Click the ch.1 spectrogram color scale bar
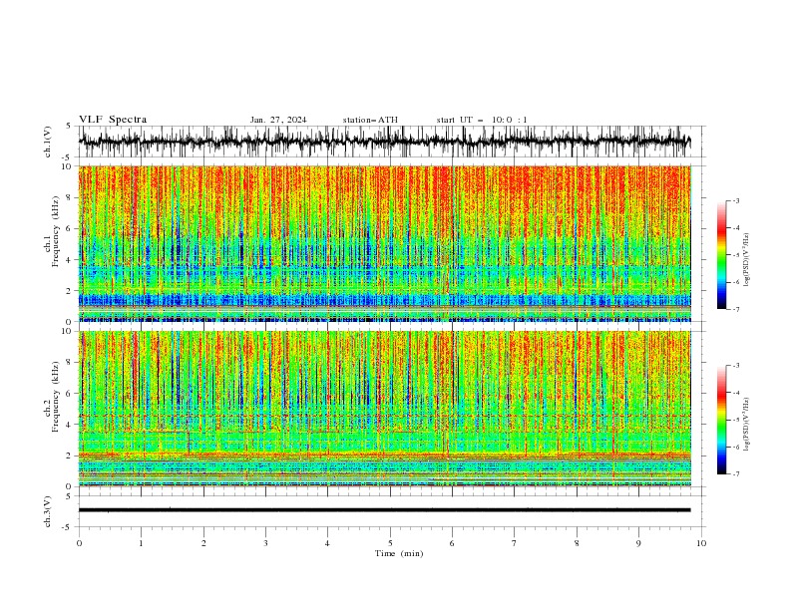790x610 pixels. 721,255
